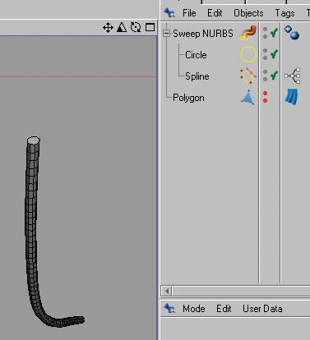Collapse the Sweep NURBS hierarchy
Viewport: 310px width, 340px height.
(x=166, y=34)
